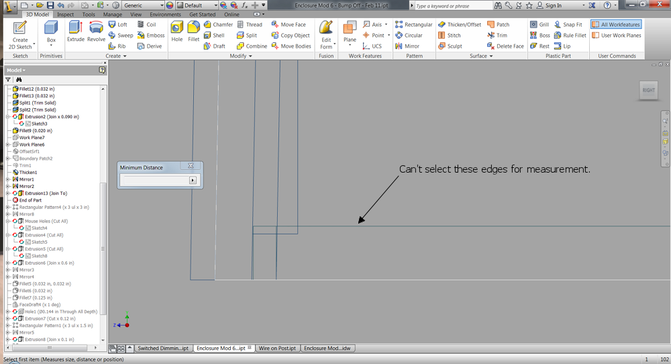Switch to the Tools ribbon tab
671x364 pixels.
(89, 14)
